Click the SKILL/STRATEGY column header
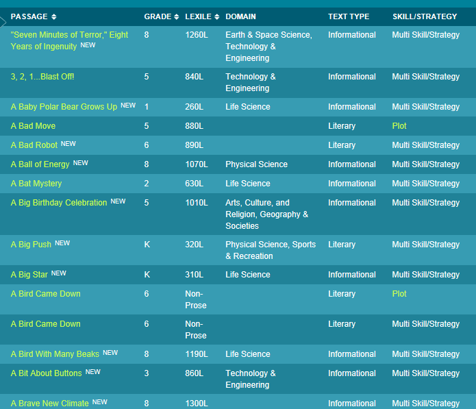Screen dimensions: 476x409 point(425,16)
